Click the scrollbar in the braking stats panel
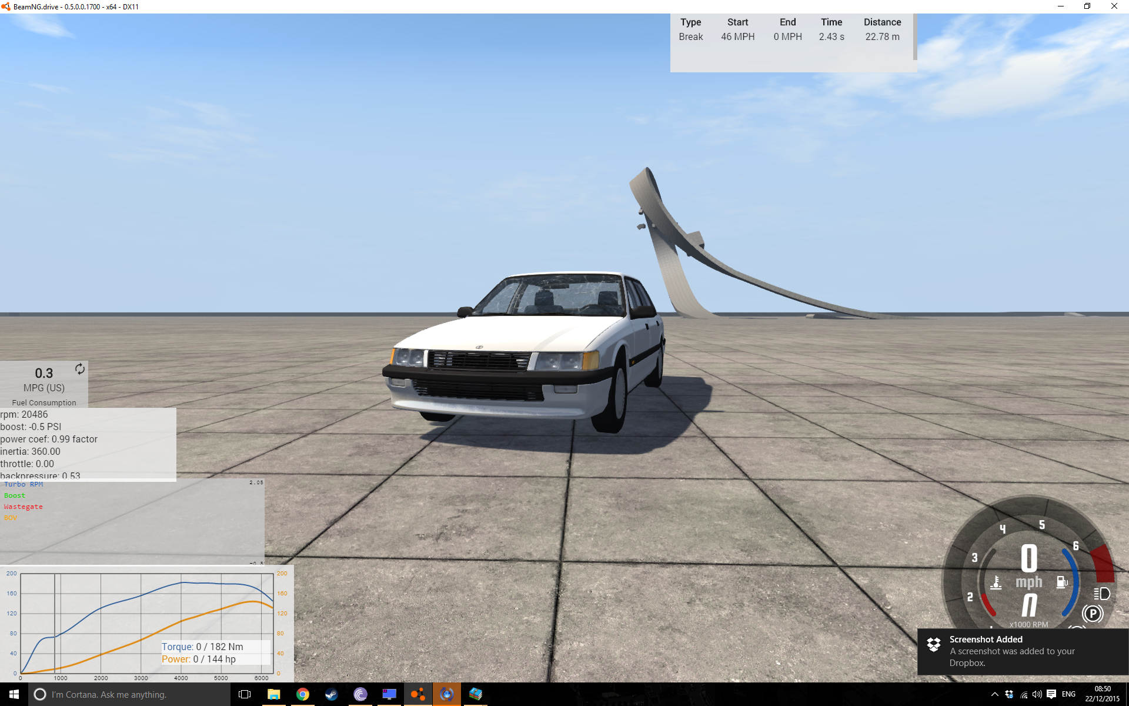 [914, 37]
